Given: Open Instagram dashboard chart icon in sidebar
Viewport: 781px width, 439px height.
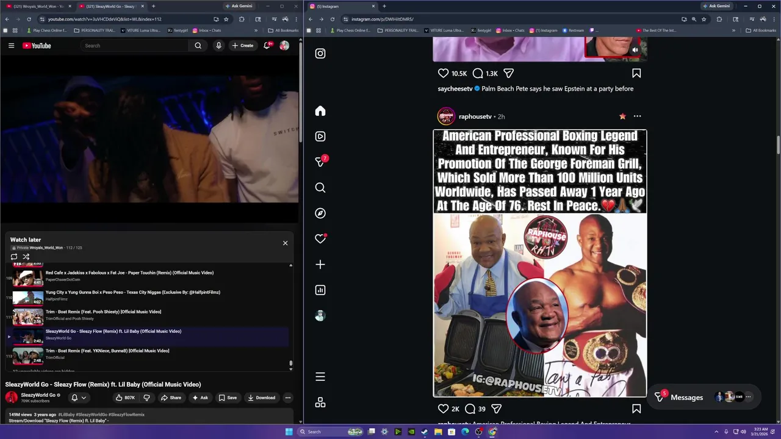Looking at the screenshot, I should pyautogui.click(x=320, y=290).
